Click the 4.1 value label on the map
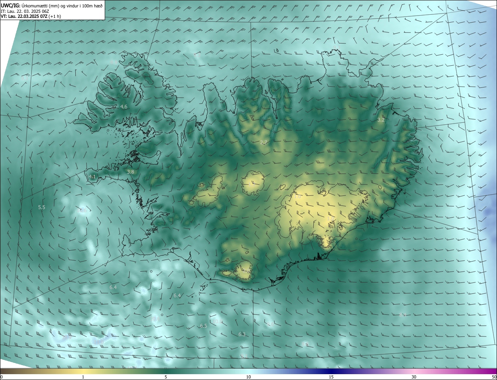Image resolution: width=497 pixels, height=380 pixels. (x=92, y=176)
